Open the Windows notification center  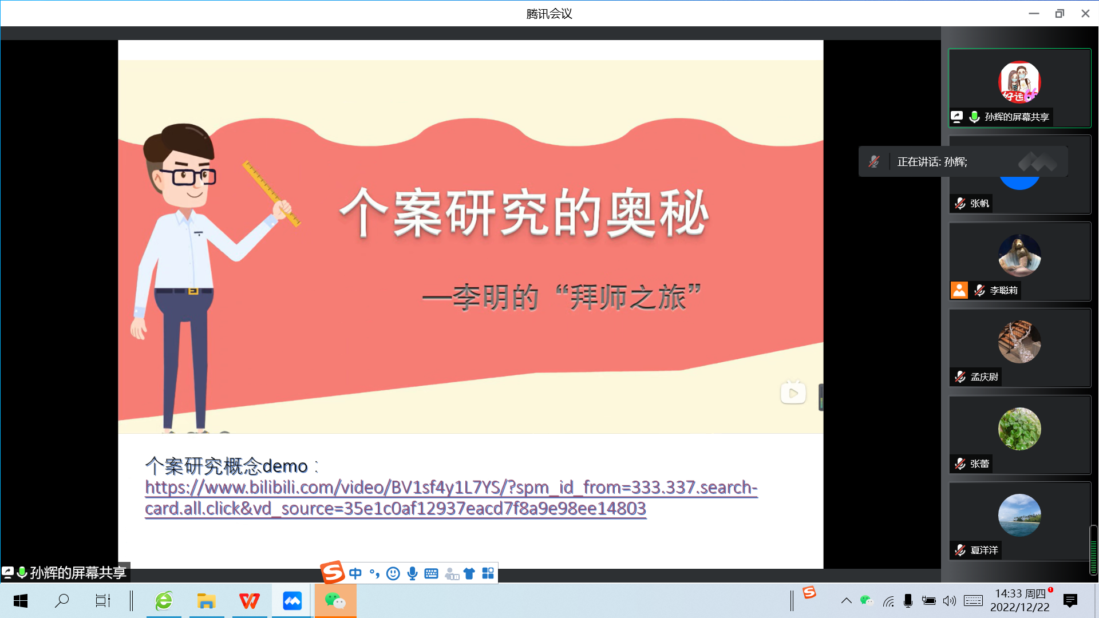(1070, 601)
